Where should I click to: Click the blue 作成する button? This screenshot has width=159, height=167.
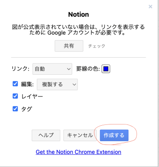(x=114, y=135)
